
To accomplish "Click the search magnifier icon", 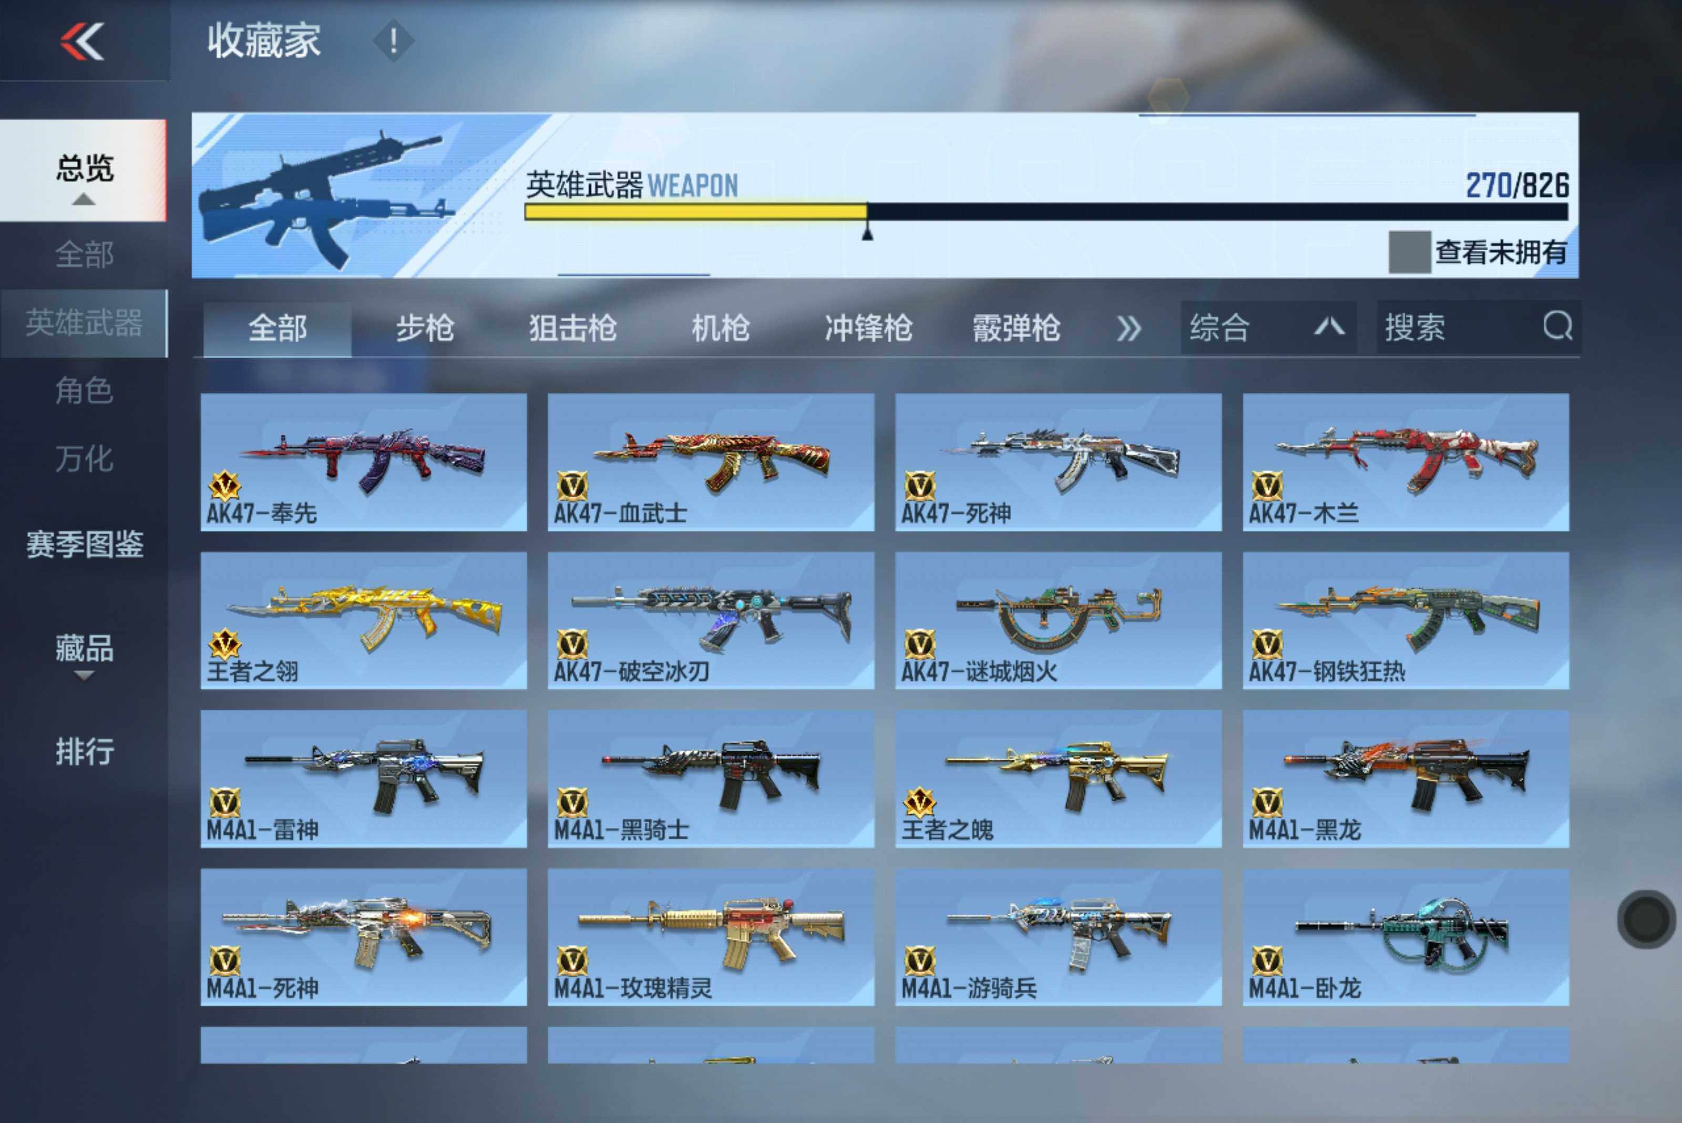I will point(1557,326).
